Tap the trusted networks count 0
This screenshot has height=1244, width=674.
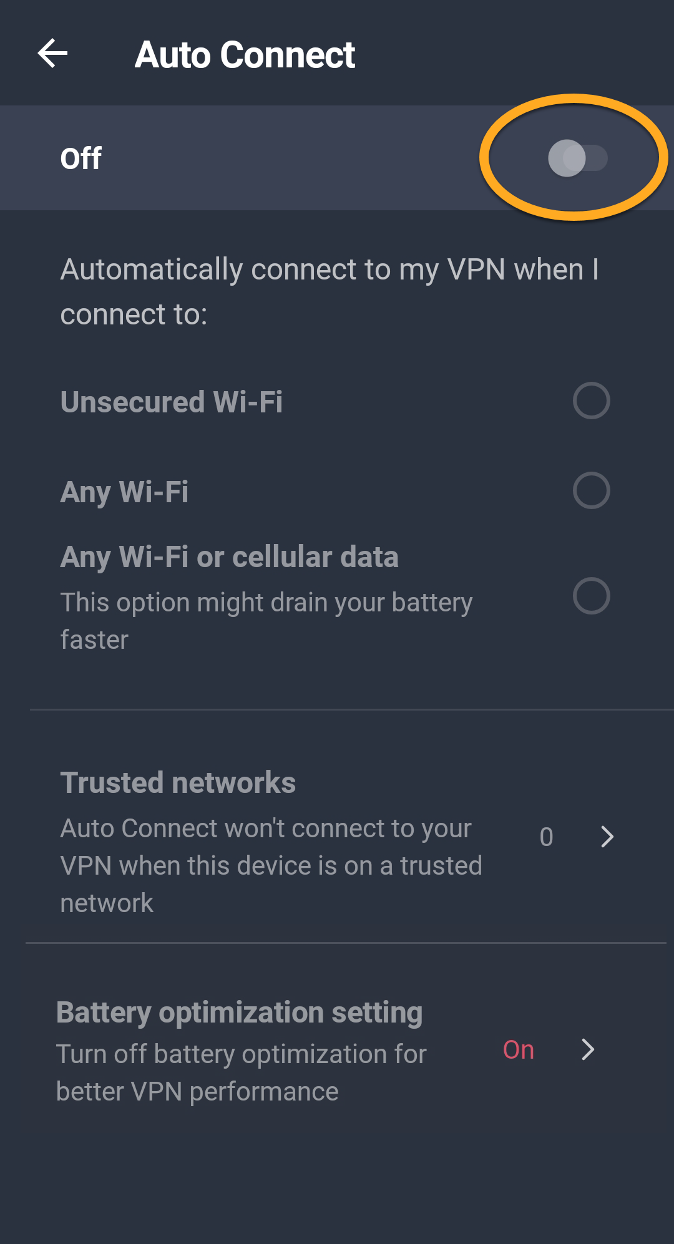tap(546, 837)
